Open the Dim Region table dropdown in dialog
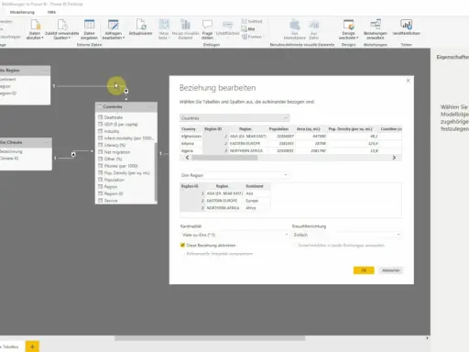 [234, 175]
